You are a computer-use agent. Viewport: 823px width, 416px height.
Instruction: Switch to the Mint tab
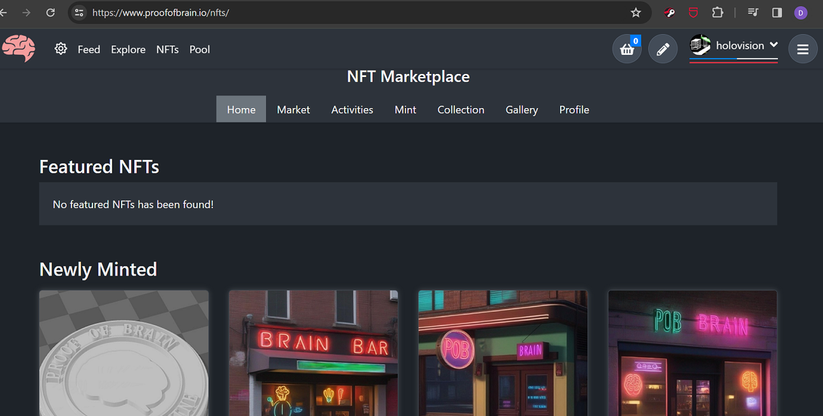405,109
